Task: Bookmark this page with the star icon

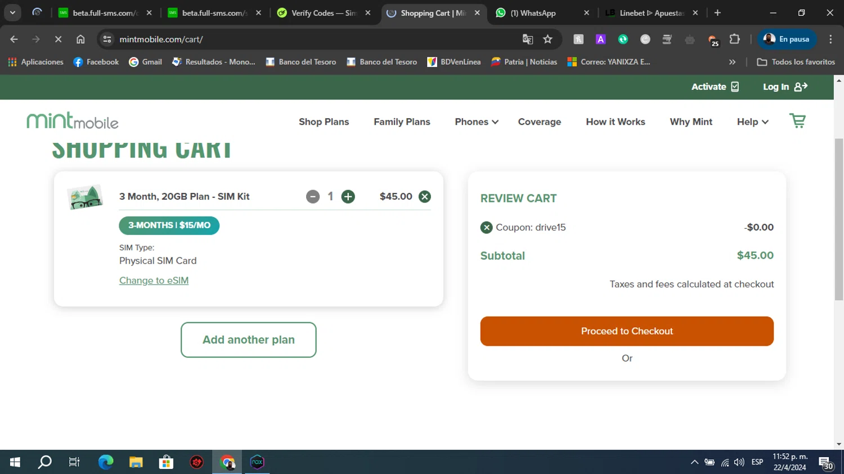Action: click(x=547, y=39)
